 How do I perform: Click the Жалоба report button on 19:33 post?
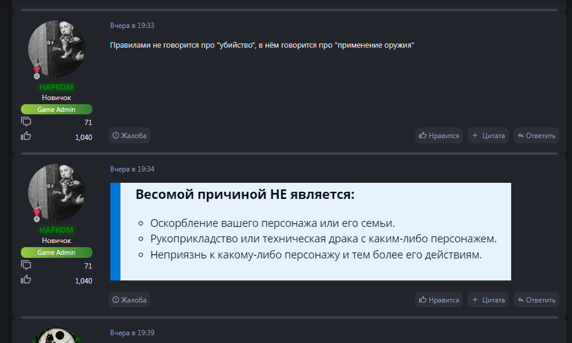[129, 136]
